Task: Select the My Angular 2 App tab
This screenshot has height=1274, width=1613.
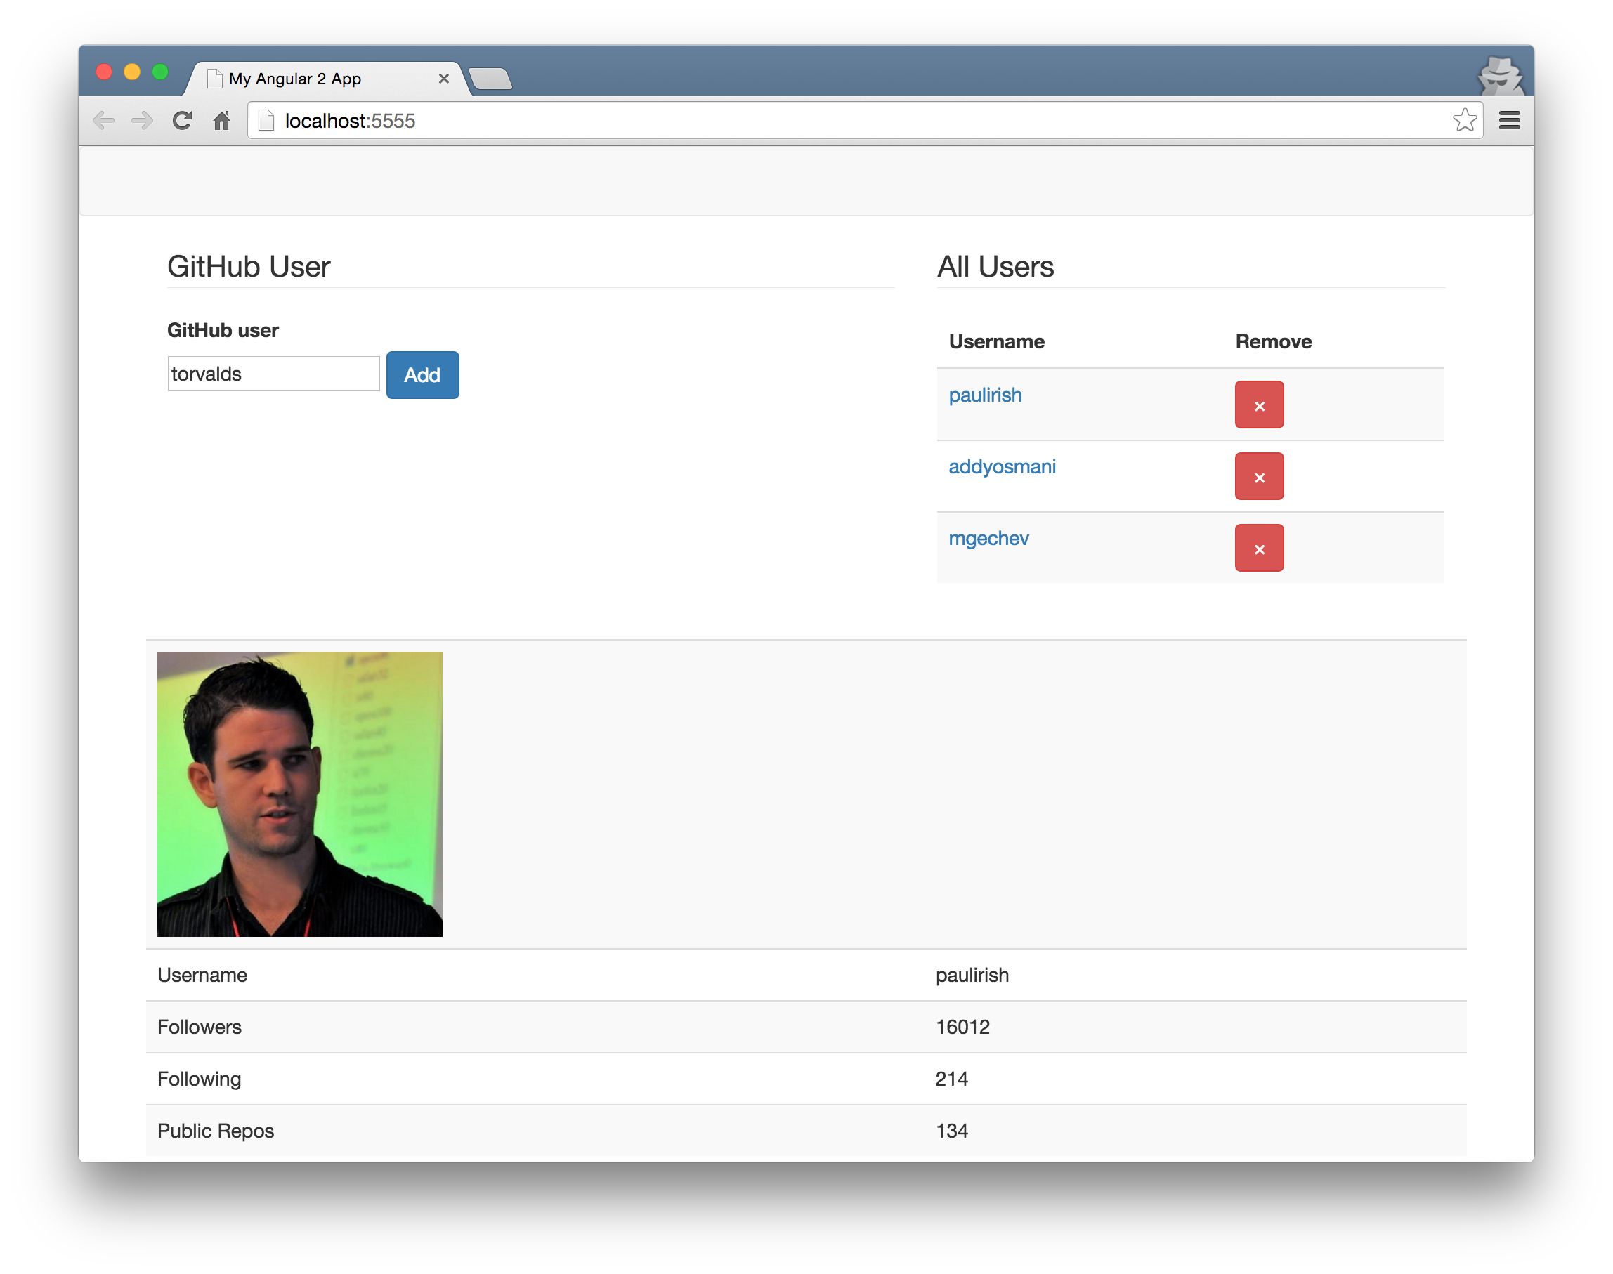Action: (x=313, y=79)
